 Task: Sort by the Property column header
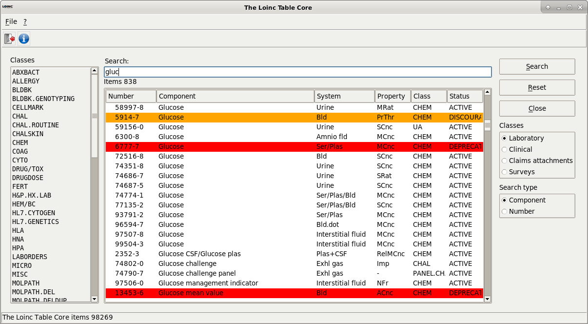point(392,96)
